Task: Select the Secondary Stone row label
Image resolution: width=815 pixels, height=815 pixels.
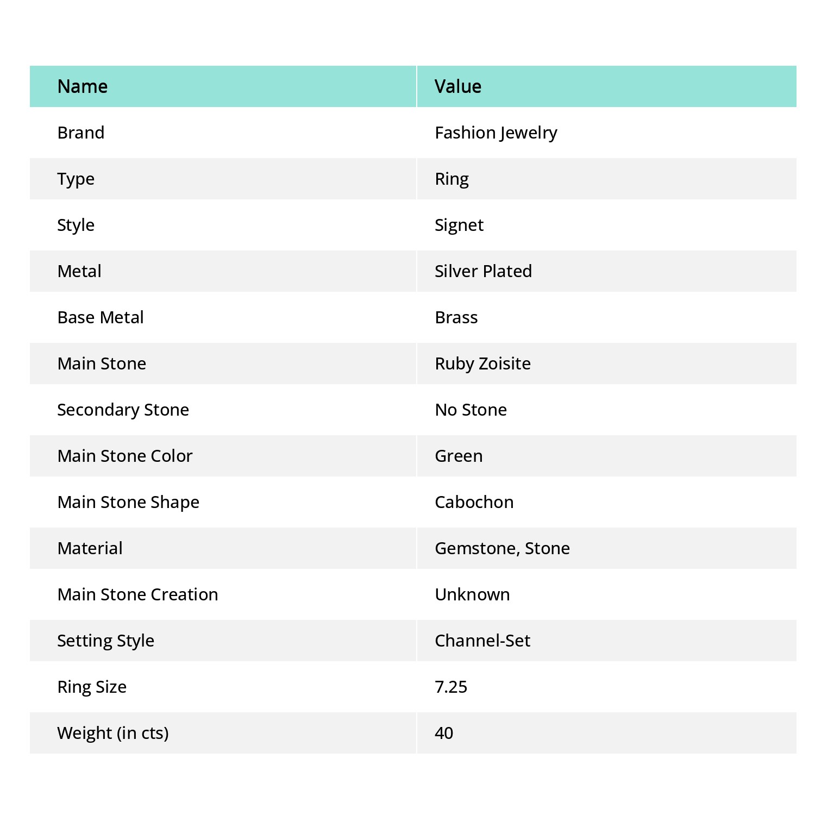Action: tap(123, 410)
